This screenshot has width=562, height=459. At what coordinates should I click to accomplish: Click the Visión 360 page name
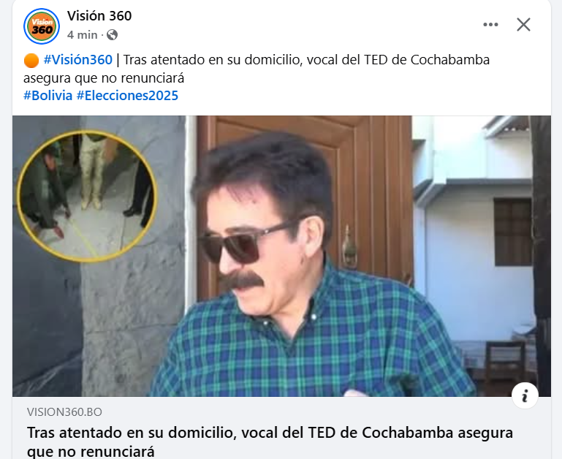click(x=99, y=16)
